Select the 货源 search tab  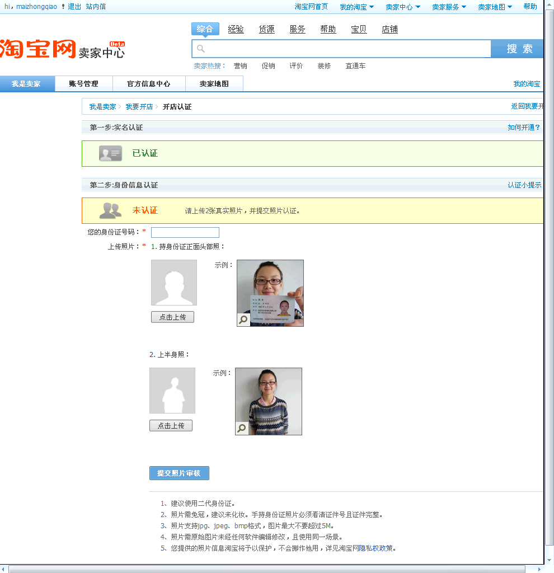tap(267, 29)
